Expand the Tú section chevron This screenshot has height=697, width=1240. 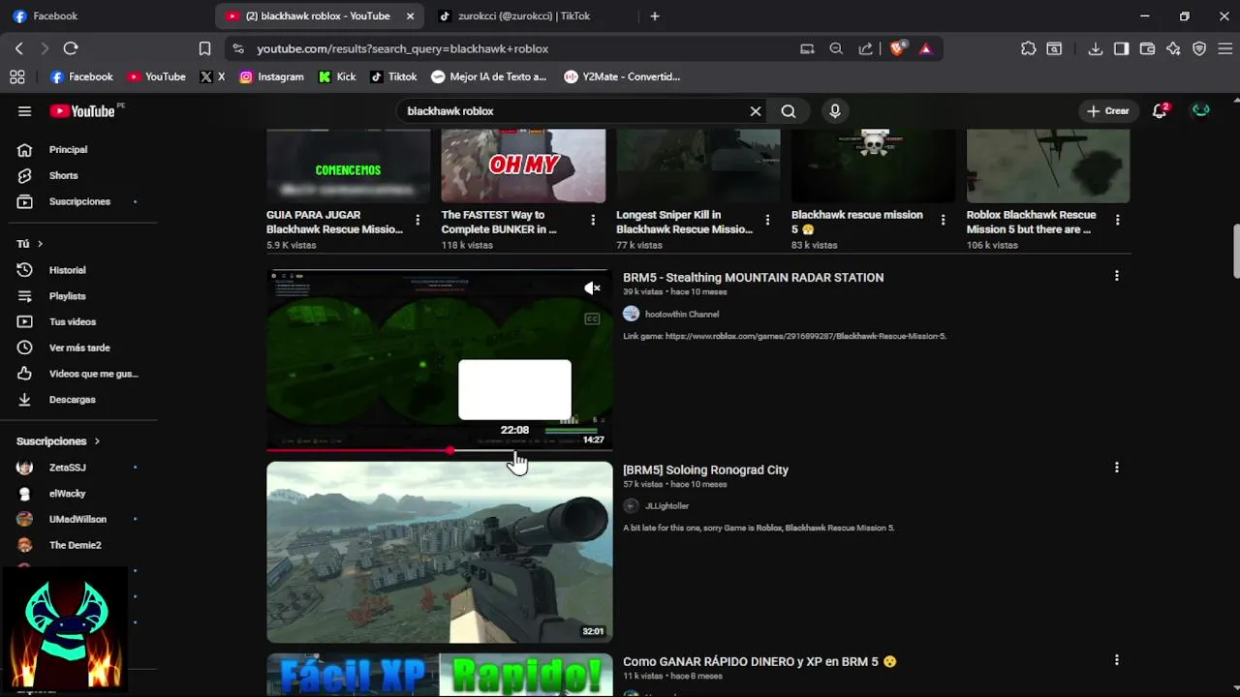click(x=40, y=244)
